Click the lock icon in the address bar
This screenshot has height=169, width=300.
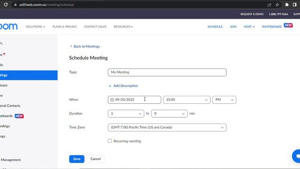click(x=15, y=5)
